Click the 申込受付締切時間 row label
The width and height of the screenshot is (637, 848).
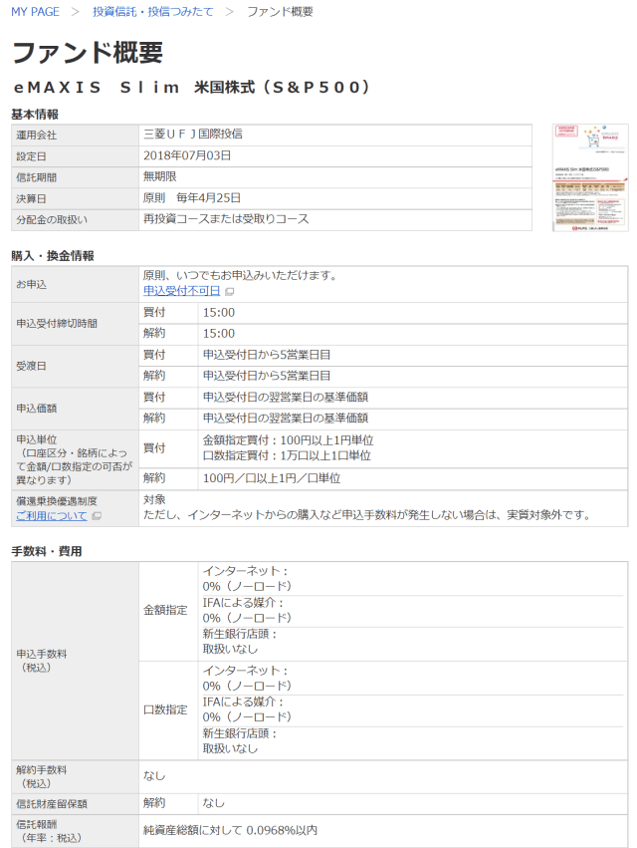coord(57,324)
